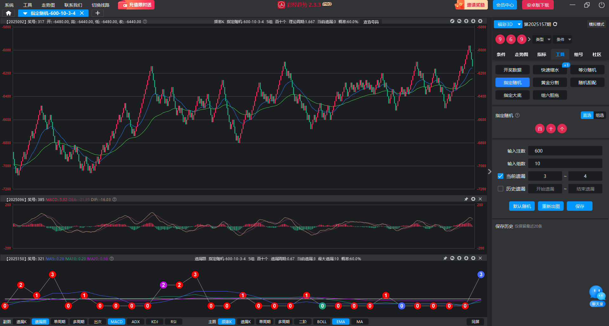Toggle the 当前遗漏 checkbox

coord(501,176)
